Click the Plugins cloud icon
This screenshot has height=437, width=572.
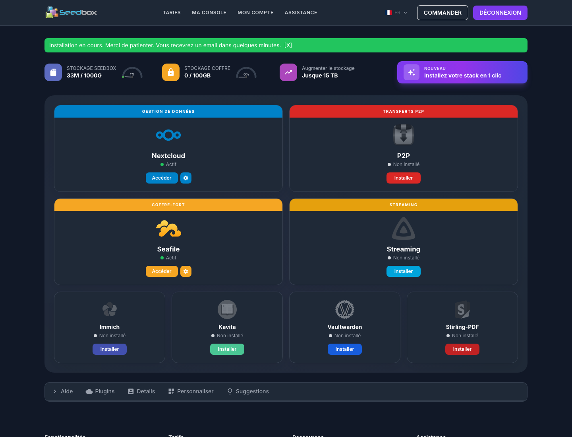(89, 391)
